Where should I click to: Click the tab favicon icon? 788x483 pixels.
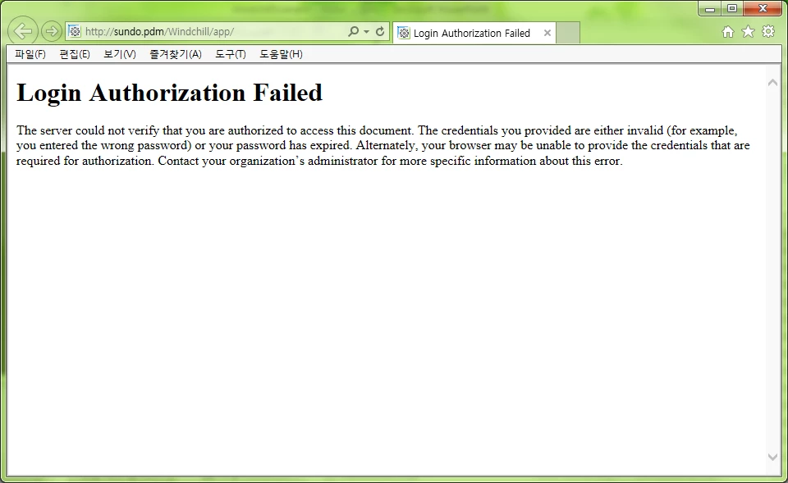point(403,33)
